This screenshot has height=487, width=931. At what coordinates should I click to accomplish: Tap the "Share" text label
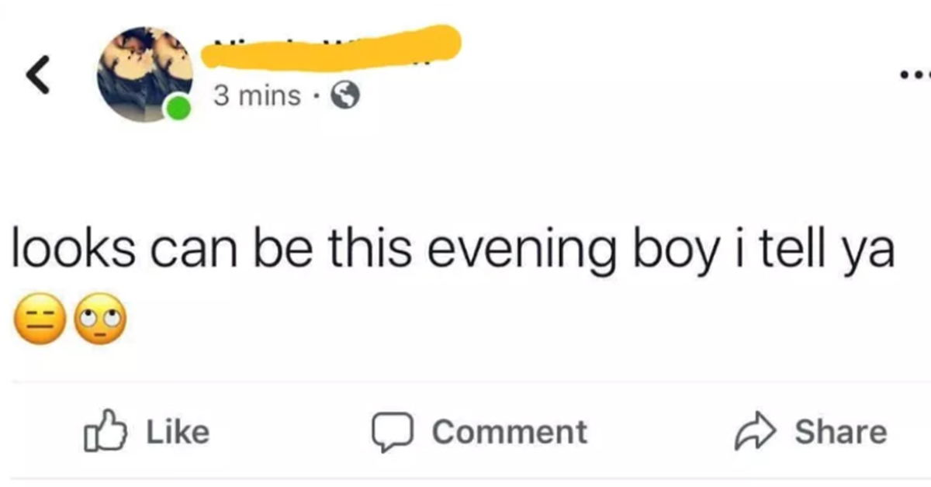pos(840,432)
